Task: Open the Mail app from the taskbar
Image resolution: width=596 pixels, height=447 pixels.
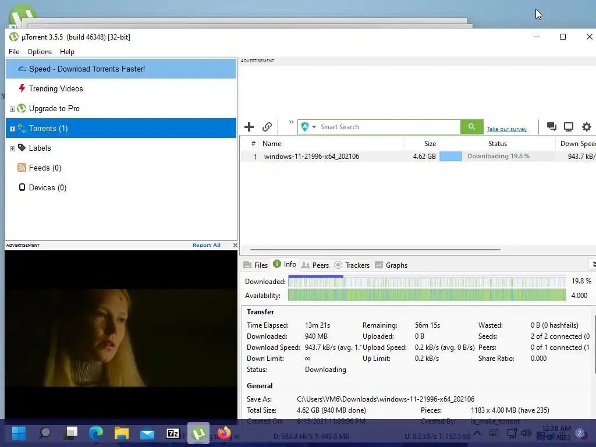Action: 147,433
